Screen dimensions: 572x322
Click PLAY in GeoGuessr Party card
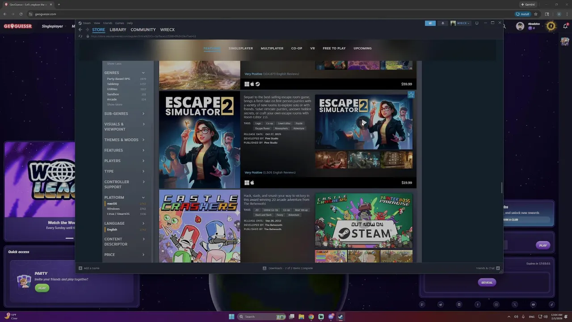point(42,288)
